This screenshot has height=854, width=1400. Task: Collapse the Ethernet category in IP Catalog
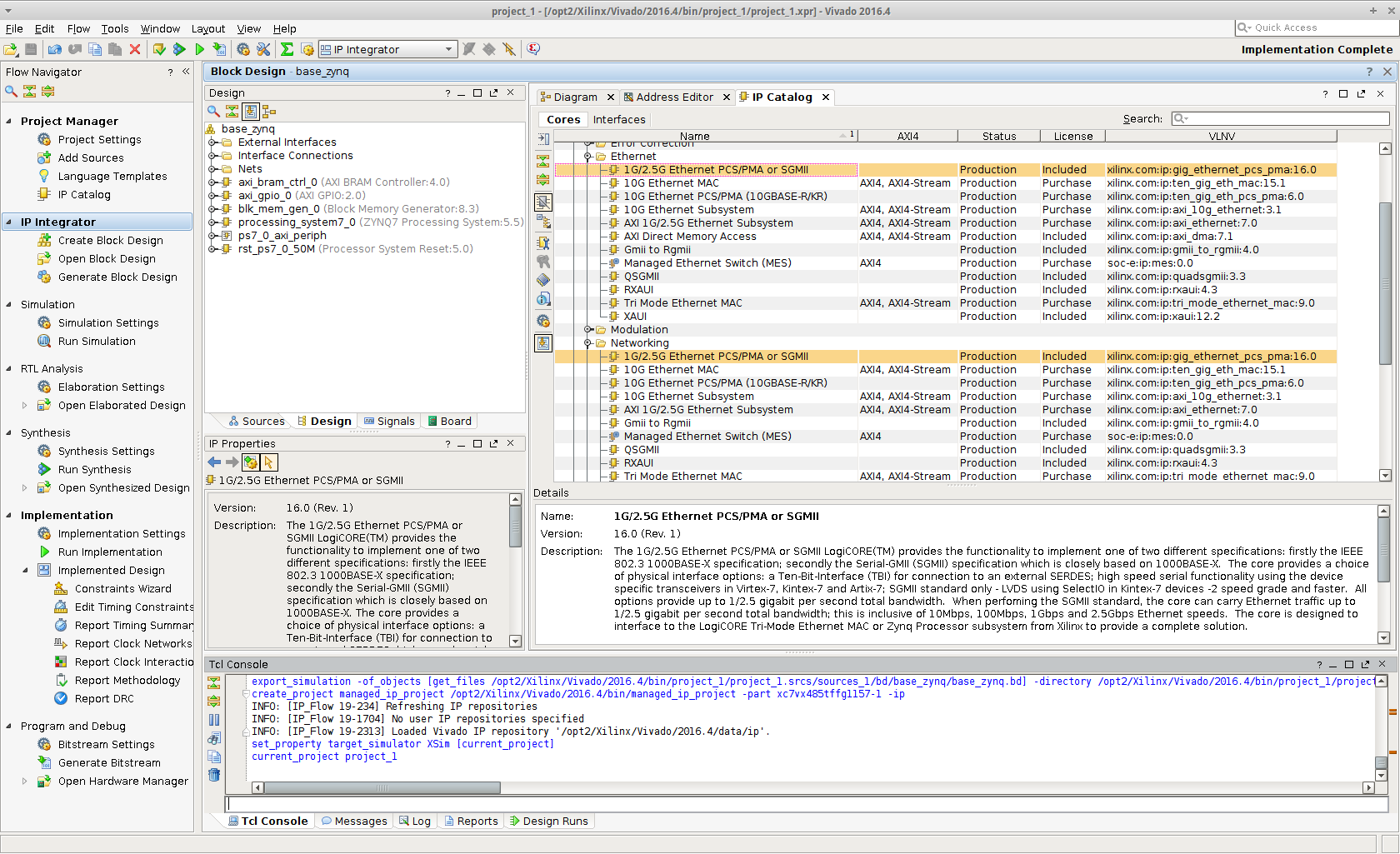click(x=587, y=157)
